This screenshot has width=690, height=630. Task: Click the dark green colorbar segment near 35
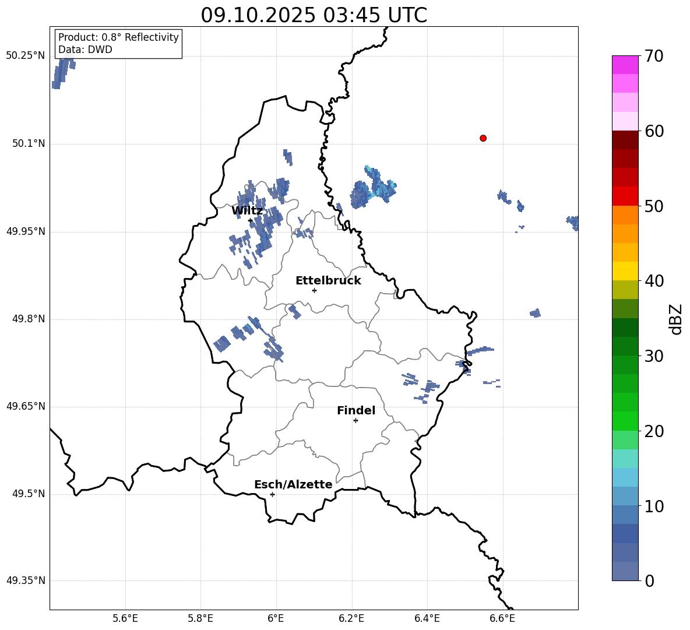pyautogui.click(x=625, y=328)
